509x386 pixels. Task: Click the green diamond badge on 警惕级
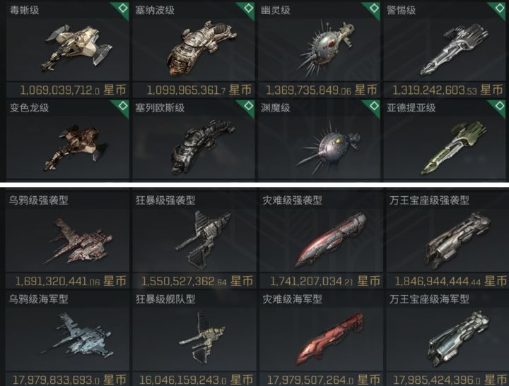pyautogui.click(x=500, y=8)
